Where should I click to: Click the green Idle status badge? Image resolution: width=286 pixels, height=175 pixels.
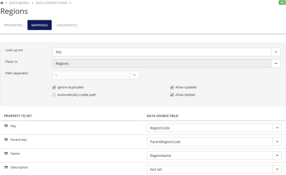coord(282,3)
